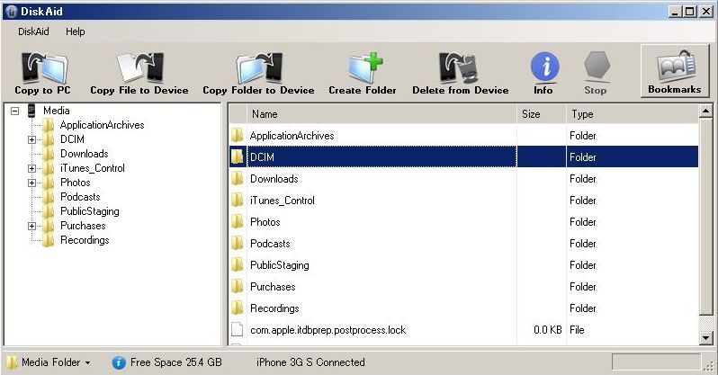Select PublicStaging in the left tree
This screenshot has height=375, width=718.
[x=90, y=211]
